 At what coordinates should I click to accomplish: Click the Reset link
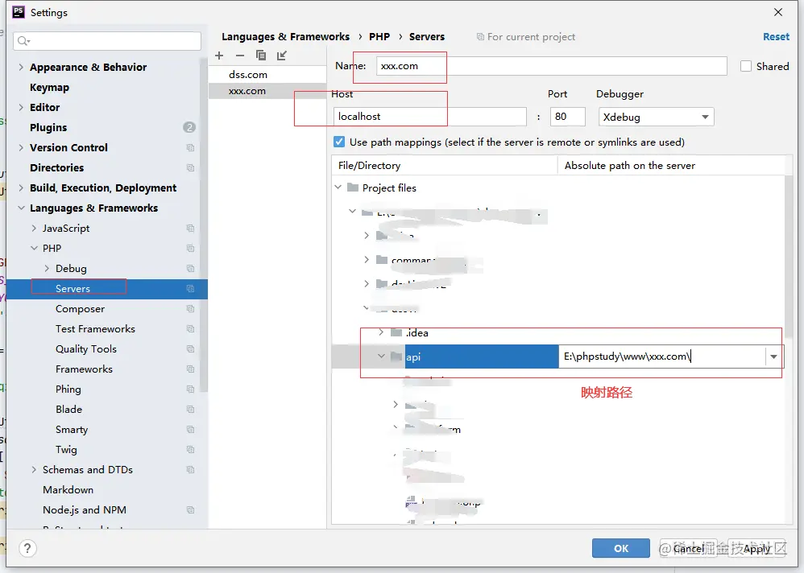pyautogui.click(x=776, y=37)
